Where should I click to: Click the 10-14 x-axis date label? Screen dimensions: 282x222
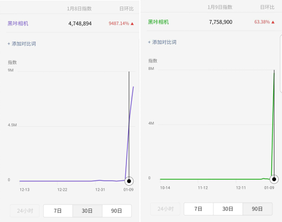point(165,188)
